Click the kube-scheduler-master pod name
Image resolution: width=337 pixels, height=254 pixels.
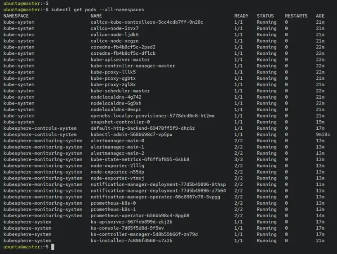(x=120, y=91)
